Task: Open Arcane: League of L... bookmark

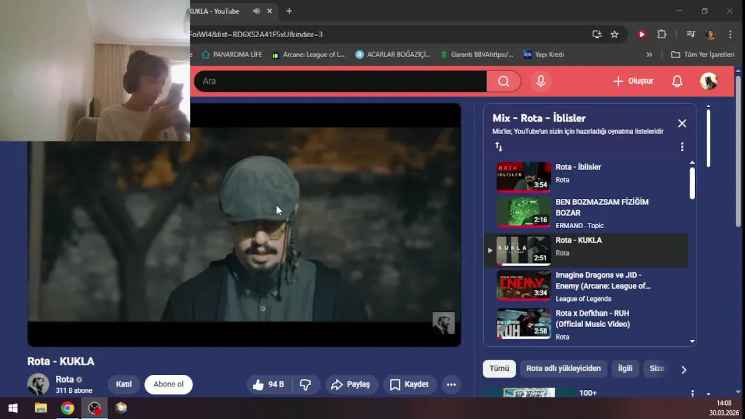Action: click(x=308, y=55)
